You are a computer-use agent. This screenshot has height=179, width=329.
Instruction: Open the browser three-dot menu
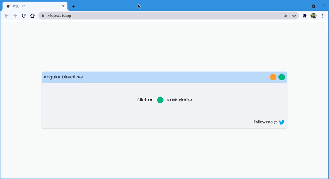[322, 16]
